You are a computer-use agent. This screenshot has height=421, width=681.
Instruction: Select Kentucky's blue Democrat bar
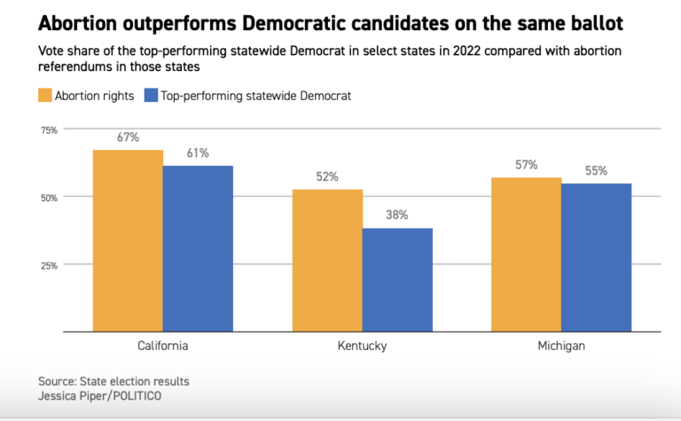[397, 279]
